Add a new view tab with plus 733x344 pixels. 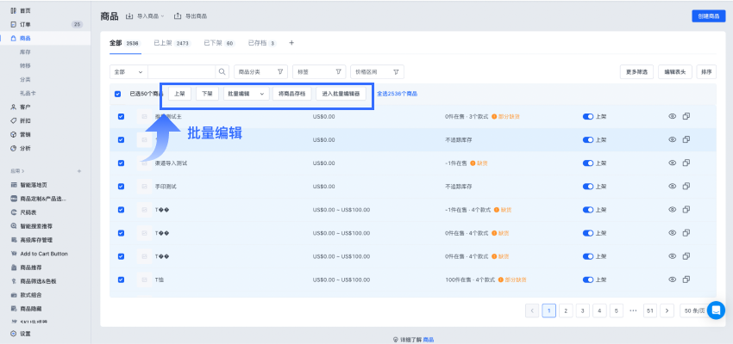tap(291, 43)
